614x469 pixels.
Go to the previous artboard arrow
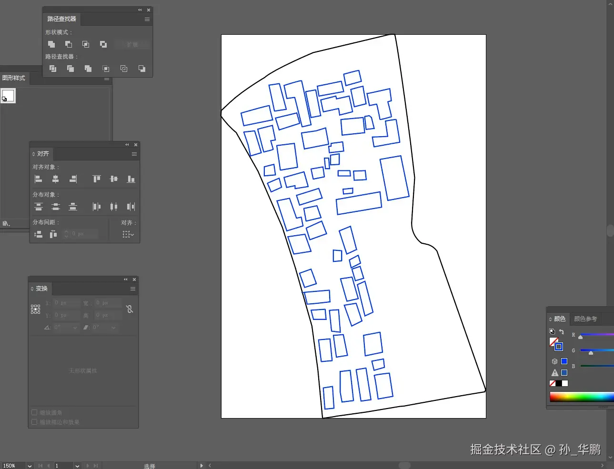pos(48,466)
